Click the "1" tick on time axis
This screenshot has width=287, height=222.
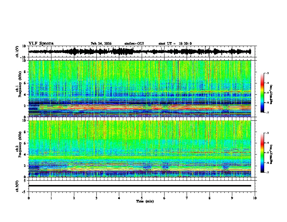click(x=51, y=198)
